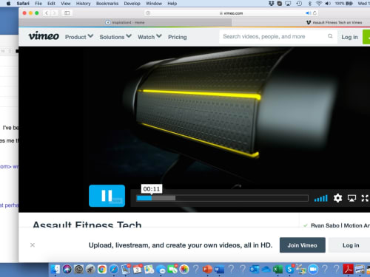Viewport: 370px width, 277px height.
Task: Open the player settings gear
Action: [337, 198]
